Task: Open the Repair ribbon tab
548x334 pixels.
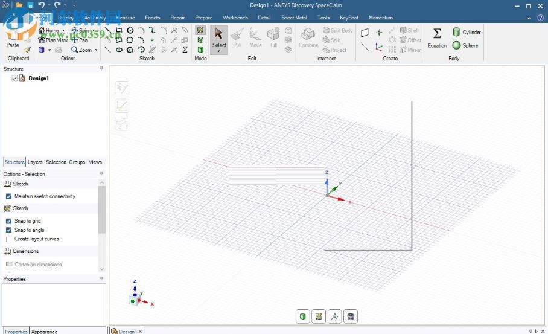Action: point(177,18)
